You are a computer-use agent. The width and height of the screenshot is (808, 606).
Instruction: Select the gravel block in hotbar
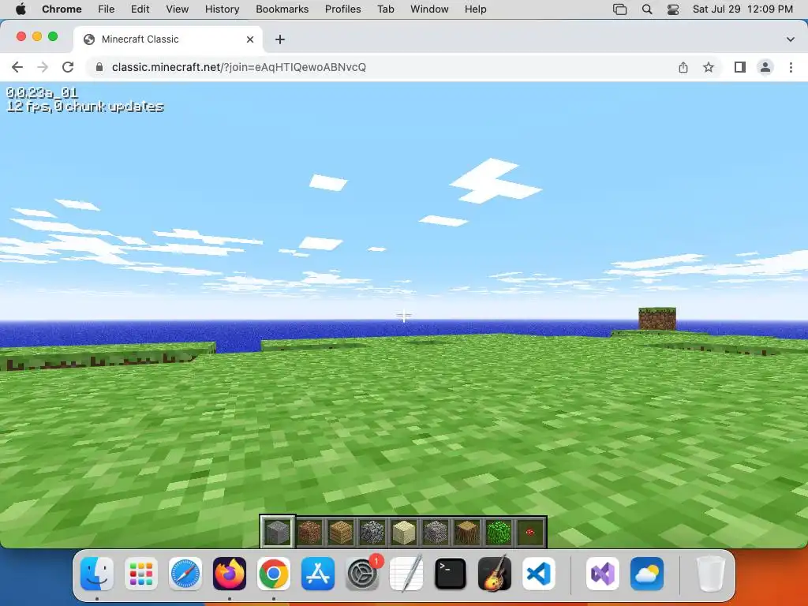[x=436, y=532]
